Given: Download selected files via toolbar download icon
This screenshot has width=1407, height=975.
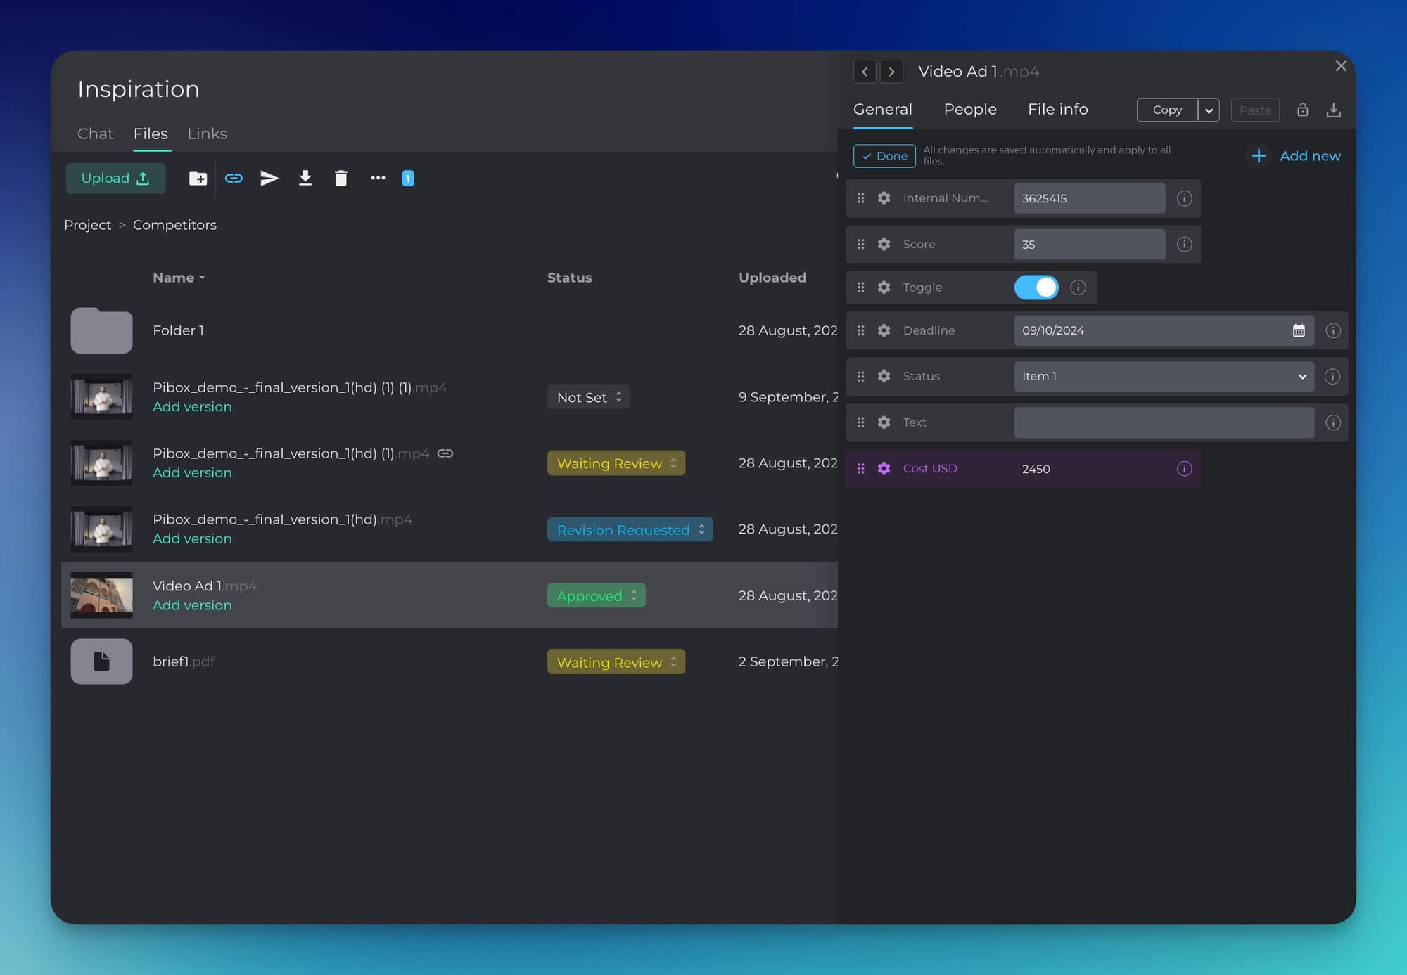Looking at the screenshot, I should click(x=305, y=178).
